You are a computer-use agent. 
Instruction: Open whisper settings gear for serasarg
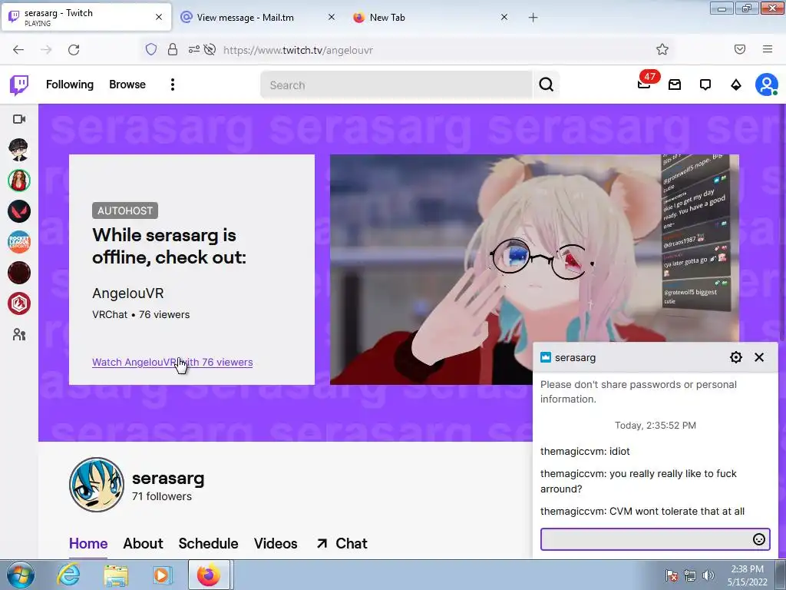[736, 357]
